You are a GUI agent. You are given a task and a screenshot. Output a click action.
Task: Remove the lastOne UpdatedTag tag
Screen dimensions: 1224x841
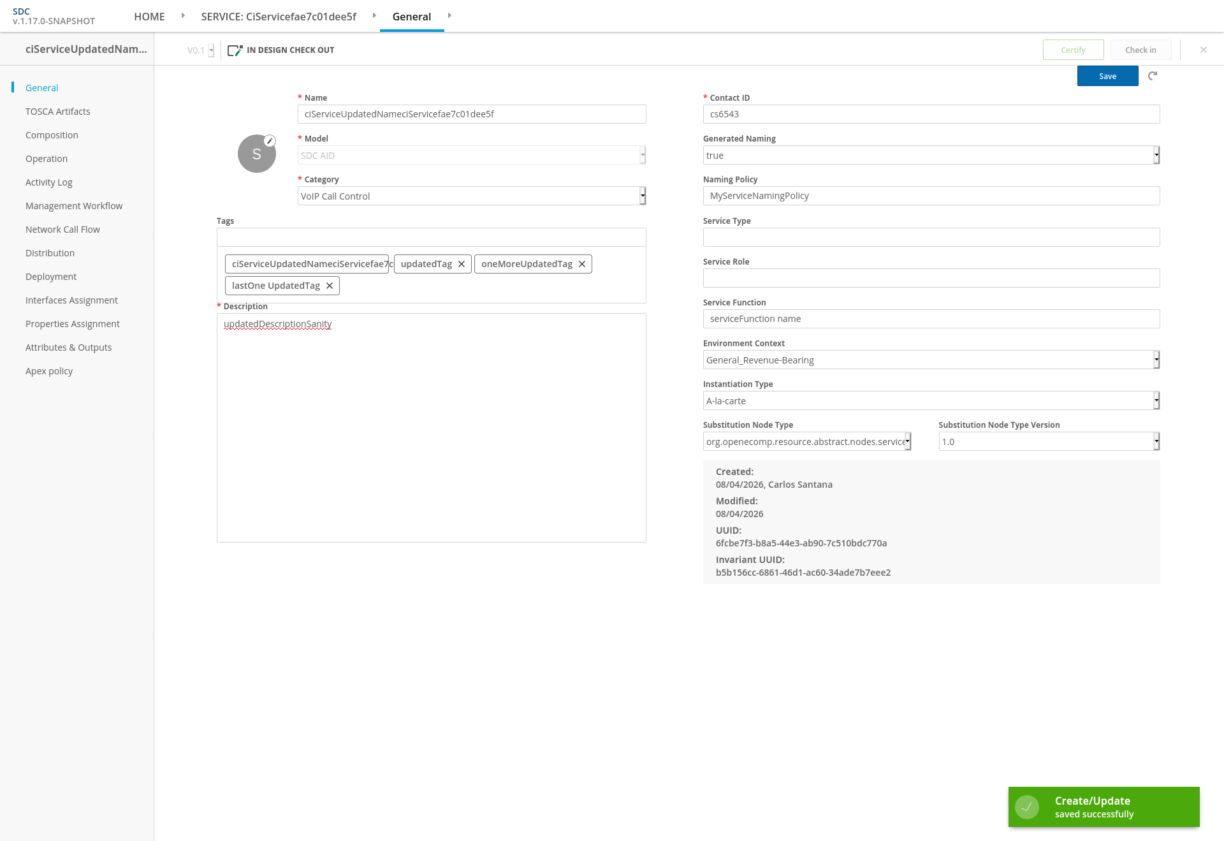coord(330,286)
